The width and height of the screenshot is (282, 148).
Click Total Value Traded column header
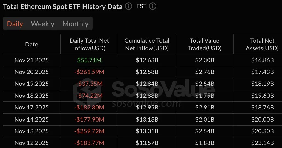pos(205,45)
